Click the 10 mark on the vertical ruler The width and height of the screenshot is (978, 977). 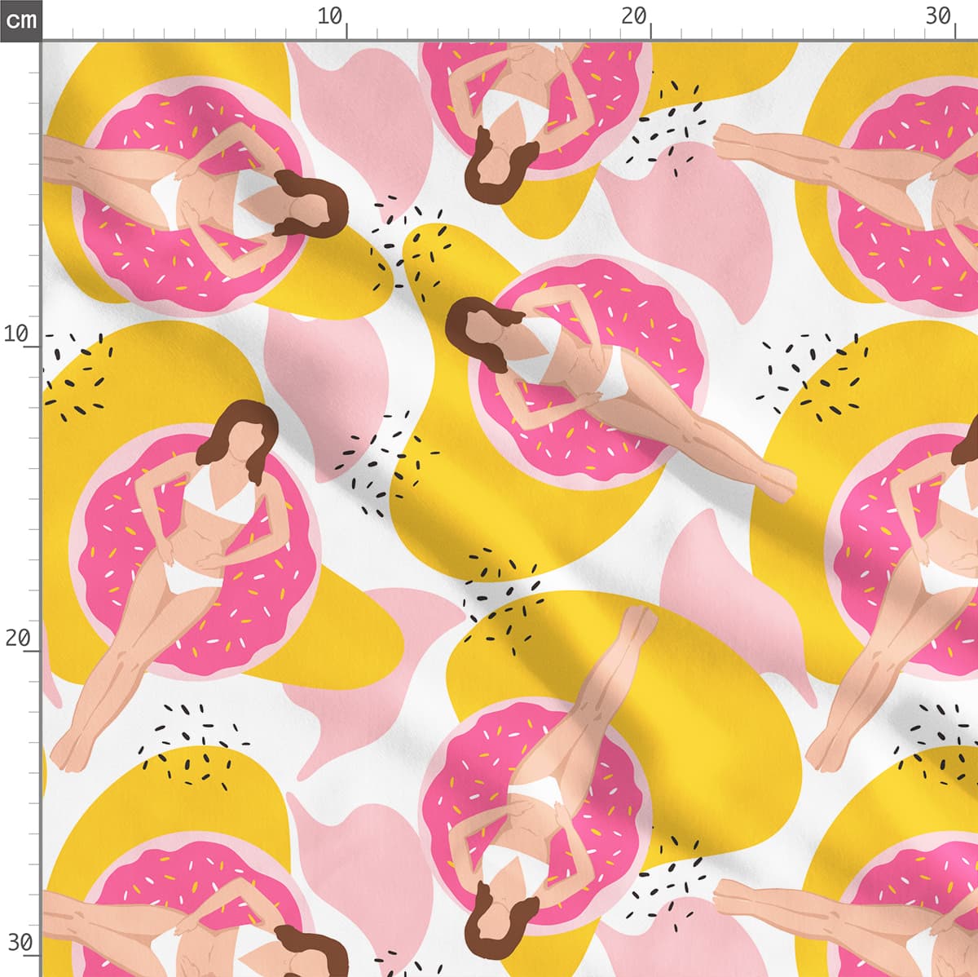tap(16, 334)
